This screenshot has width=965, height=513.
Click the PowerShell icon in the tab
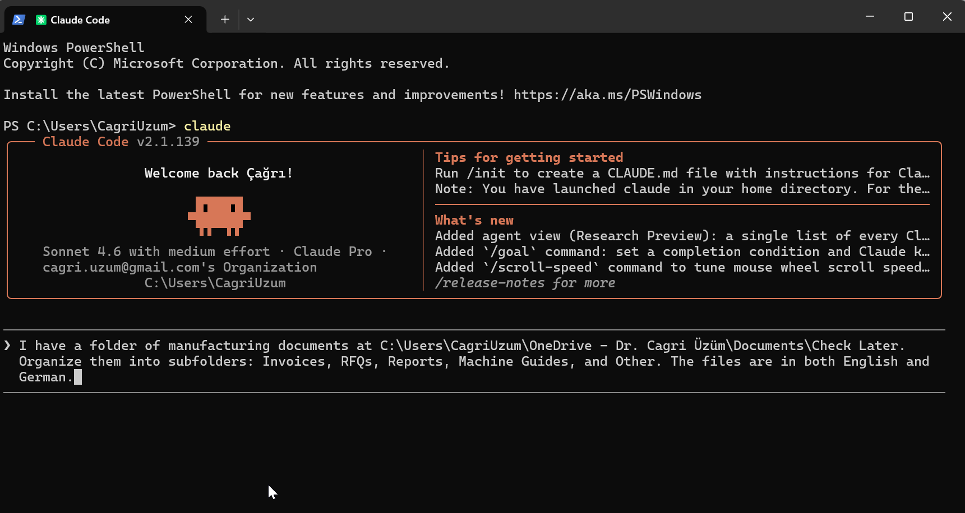[19, 20]
